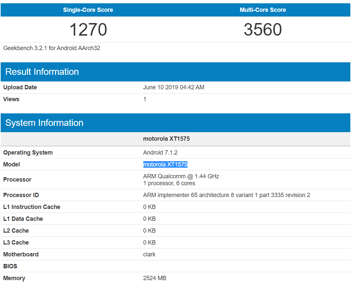Click the L1 Data Cache label
Screen dimensions: 352x290
(x=23, y=219)
